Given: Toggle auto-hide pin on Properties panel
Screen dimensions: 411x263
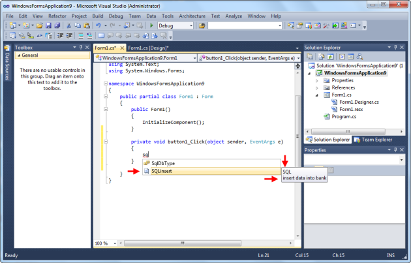Looking at the screenshot, I should 395,150.
